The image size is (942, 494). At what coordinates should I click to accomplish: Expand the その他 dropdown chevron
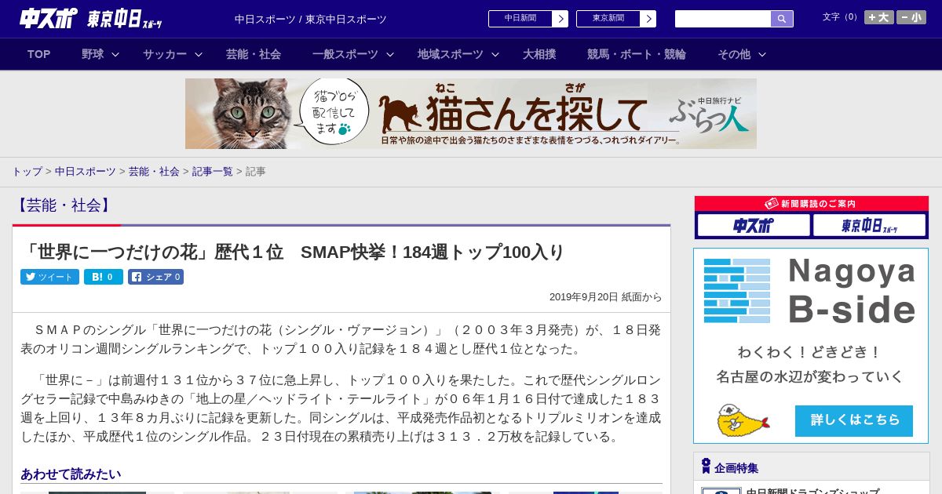click(762, 54)
